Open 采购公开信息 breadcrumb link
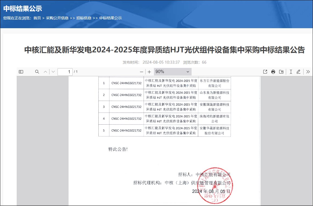The image size is (313, 206). (x=57, y=18)
